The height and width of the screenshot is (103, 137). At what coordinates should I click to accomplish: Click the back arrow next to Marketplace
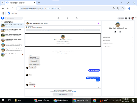(2, 22)
